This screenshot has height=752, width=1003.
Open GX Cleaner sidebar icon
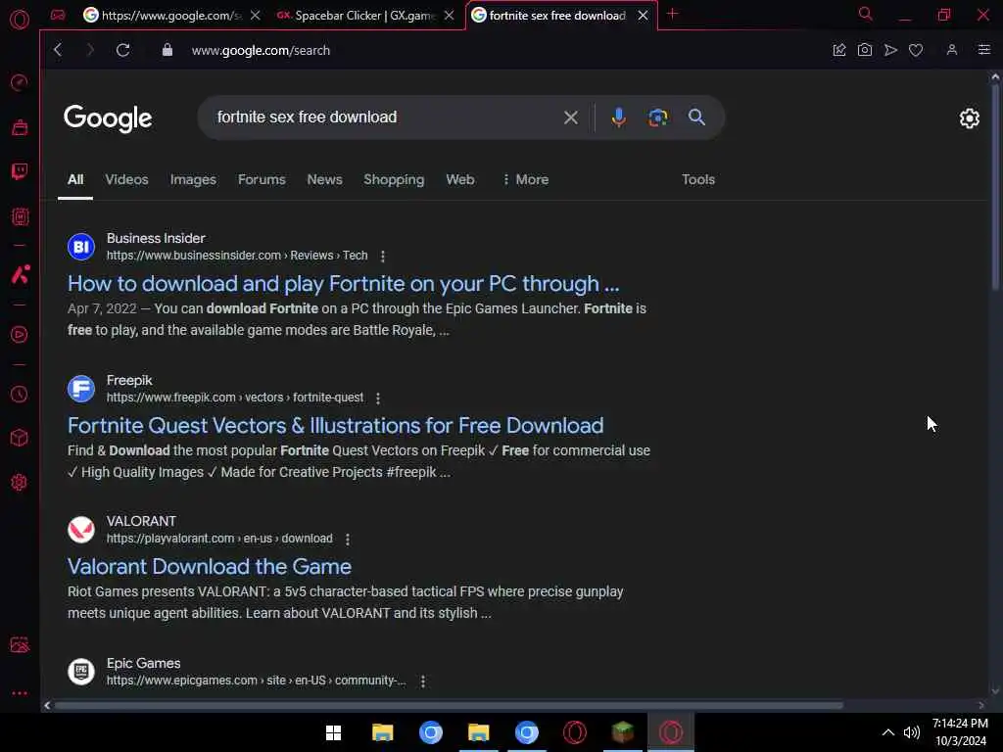(x=20, y=127)
